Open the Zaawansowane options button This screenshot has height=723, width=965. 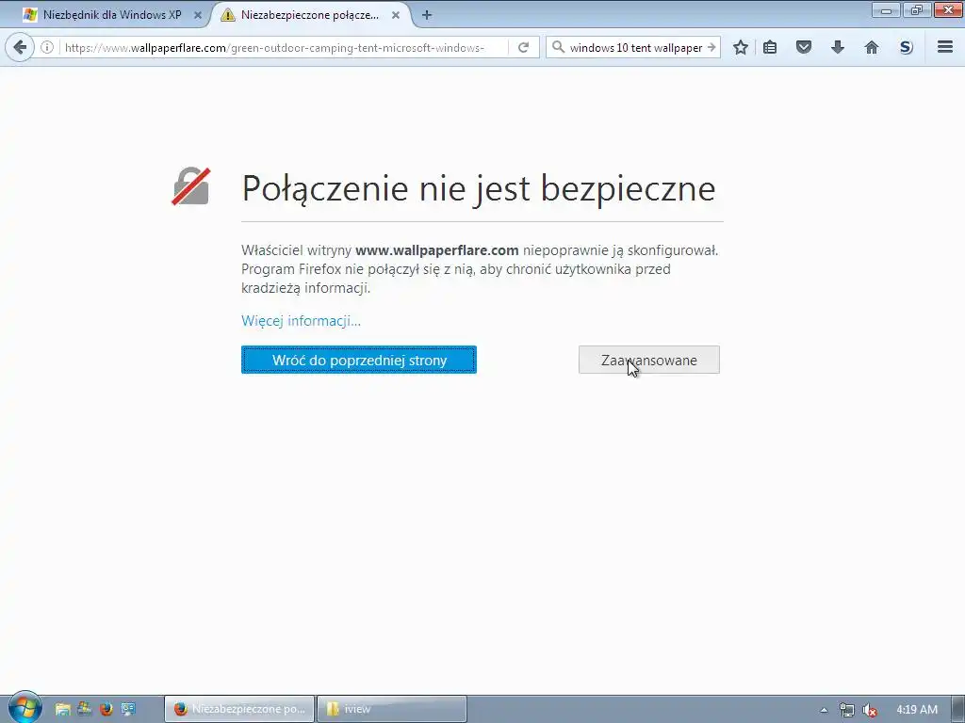648,360
